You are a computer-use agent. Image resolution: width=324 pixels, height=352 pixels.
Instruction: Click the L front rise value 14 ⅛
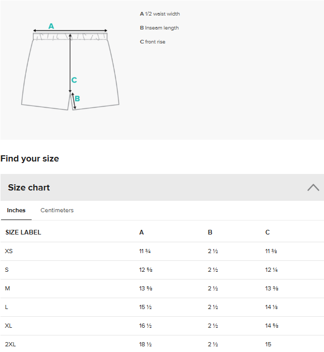(x=272, y=307)
